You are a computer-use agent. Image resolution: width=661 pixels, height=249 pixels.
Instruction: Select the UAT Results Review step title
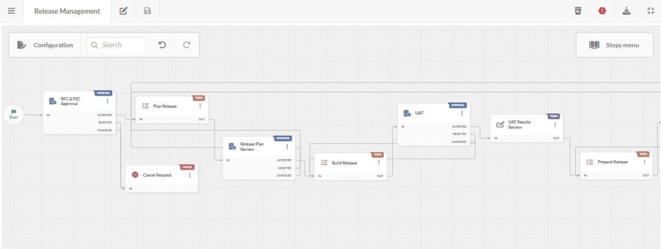click(519, 124)
